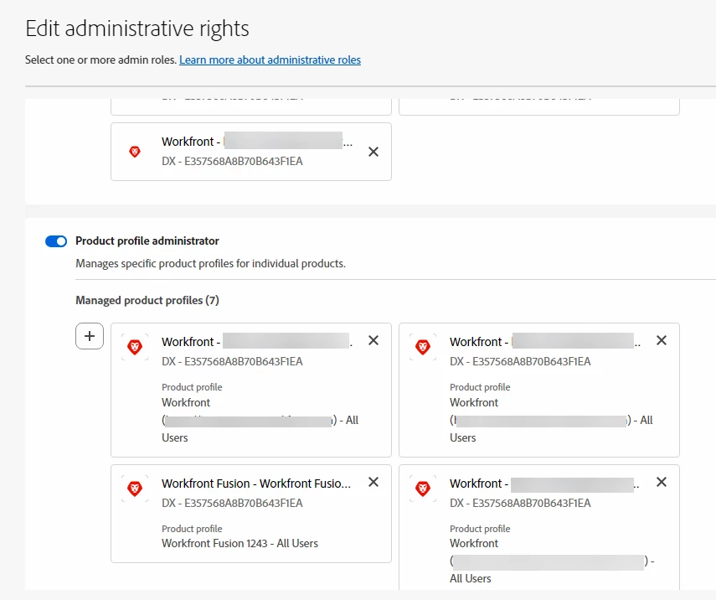716x600 pixels.
Task: Open the Learn more about administrative roles link
Action: [270, 59]
